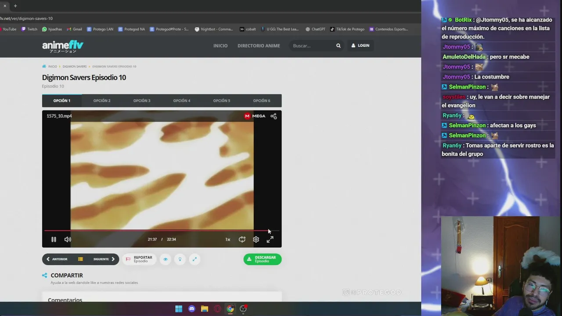Select the OPCIÓN 2 server tab

click(102, 101)
